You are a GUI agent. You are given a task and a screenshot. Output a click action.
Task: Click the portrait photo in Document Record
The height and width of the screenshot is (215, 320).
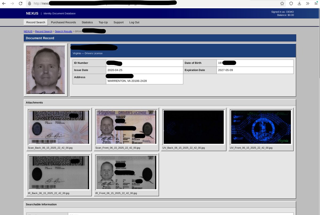pos(46,70)
